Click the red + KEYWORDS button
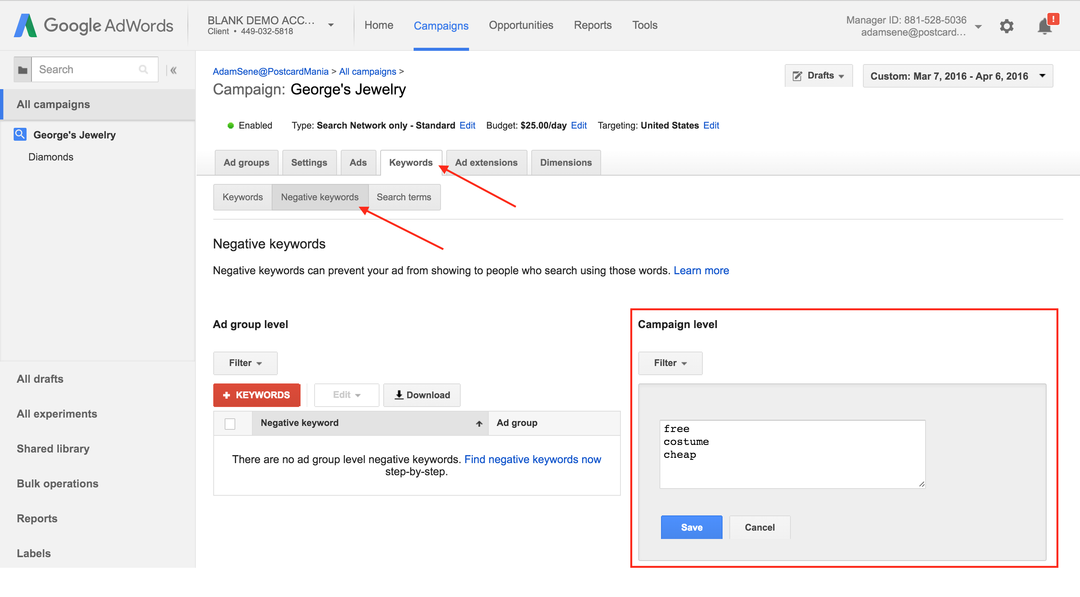Viewport: 1080px width, 597px height. (257, 394)
